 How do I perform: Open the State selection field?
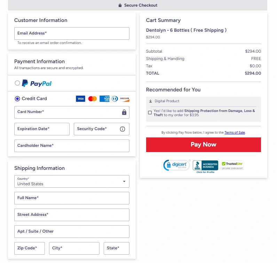[116, 248]
